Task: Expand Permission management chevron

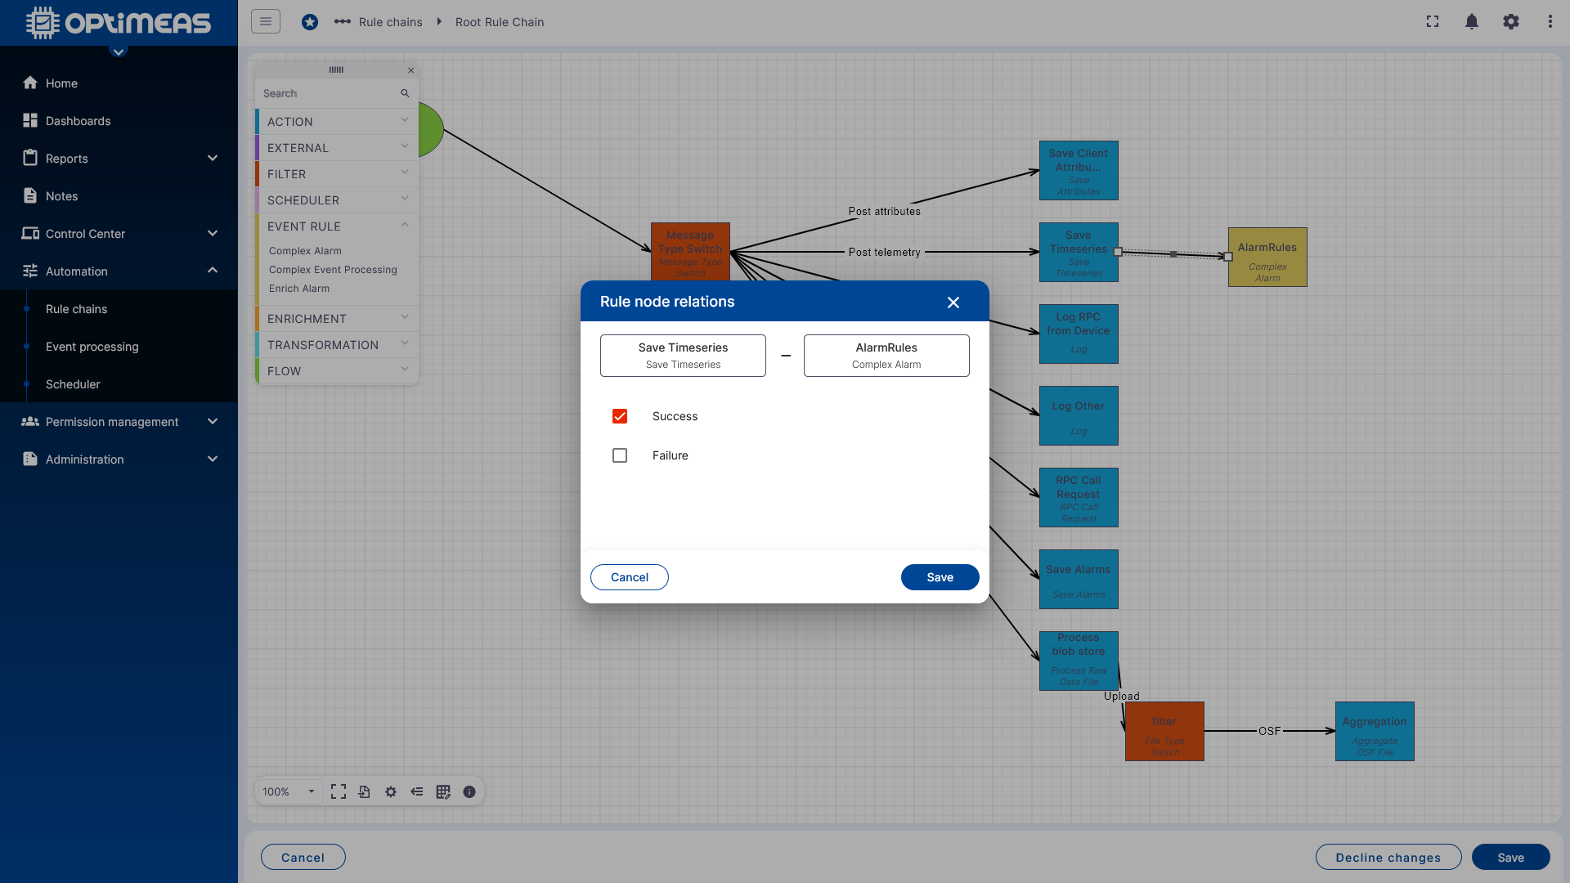Action: [213, 421]
